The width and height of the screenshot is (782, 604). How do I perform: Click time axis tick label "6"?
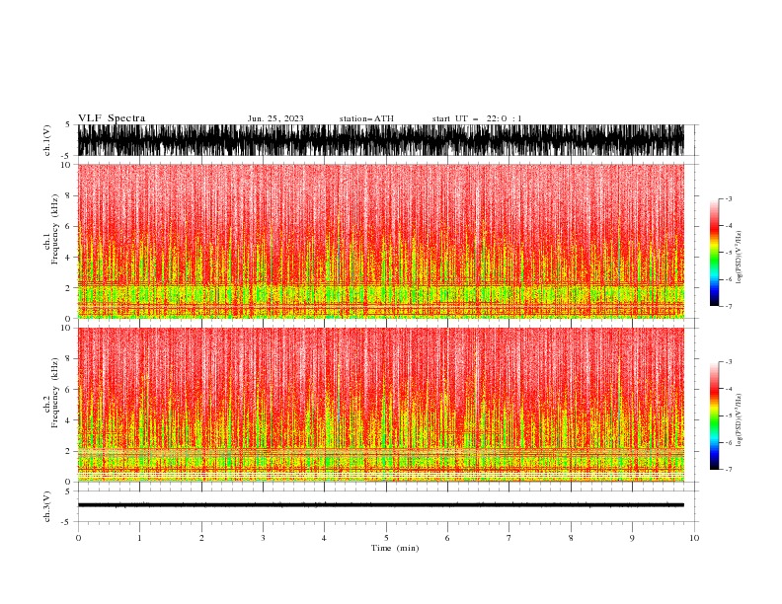(x=447, y=538)
